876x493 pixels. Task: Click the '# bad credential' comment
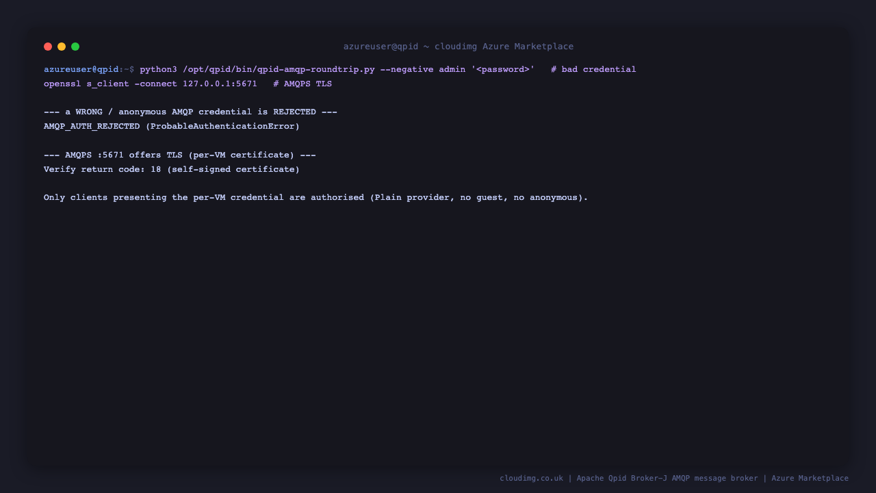[593, 69]
